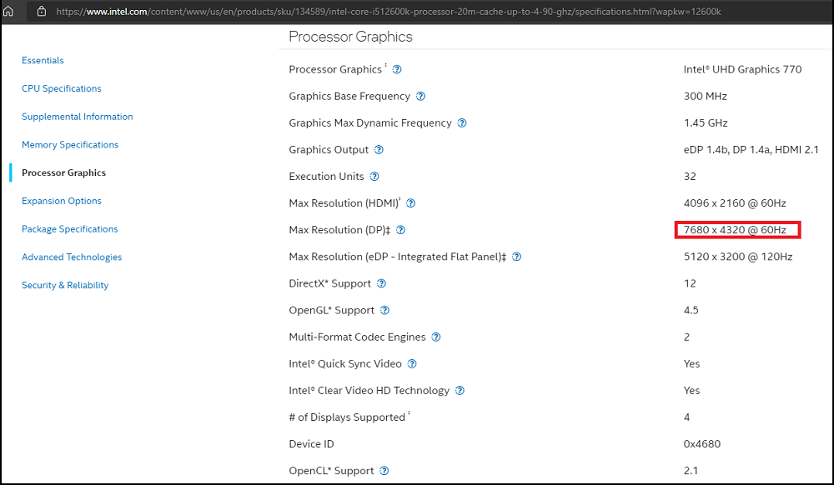Click the browser home icon
This screenshot has width=834, height=485.
click(x=8, y=11)
